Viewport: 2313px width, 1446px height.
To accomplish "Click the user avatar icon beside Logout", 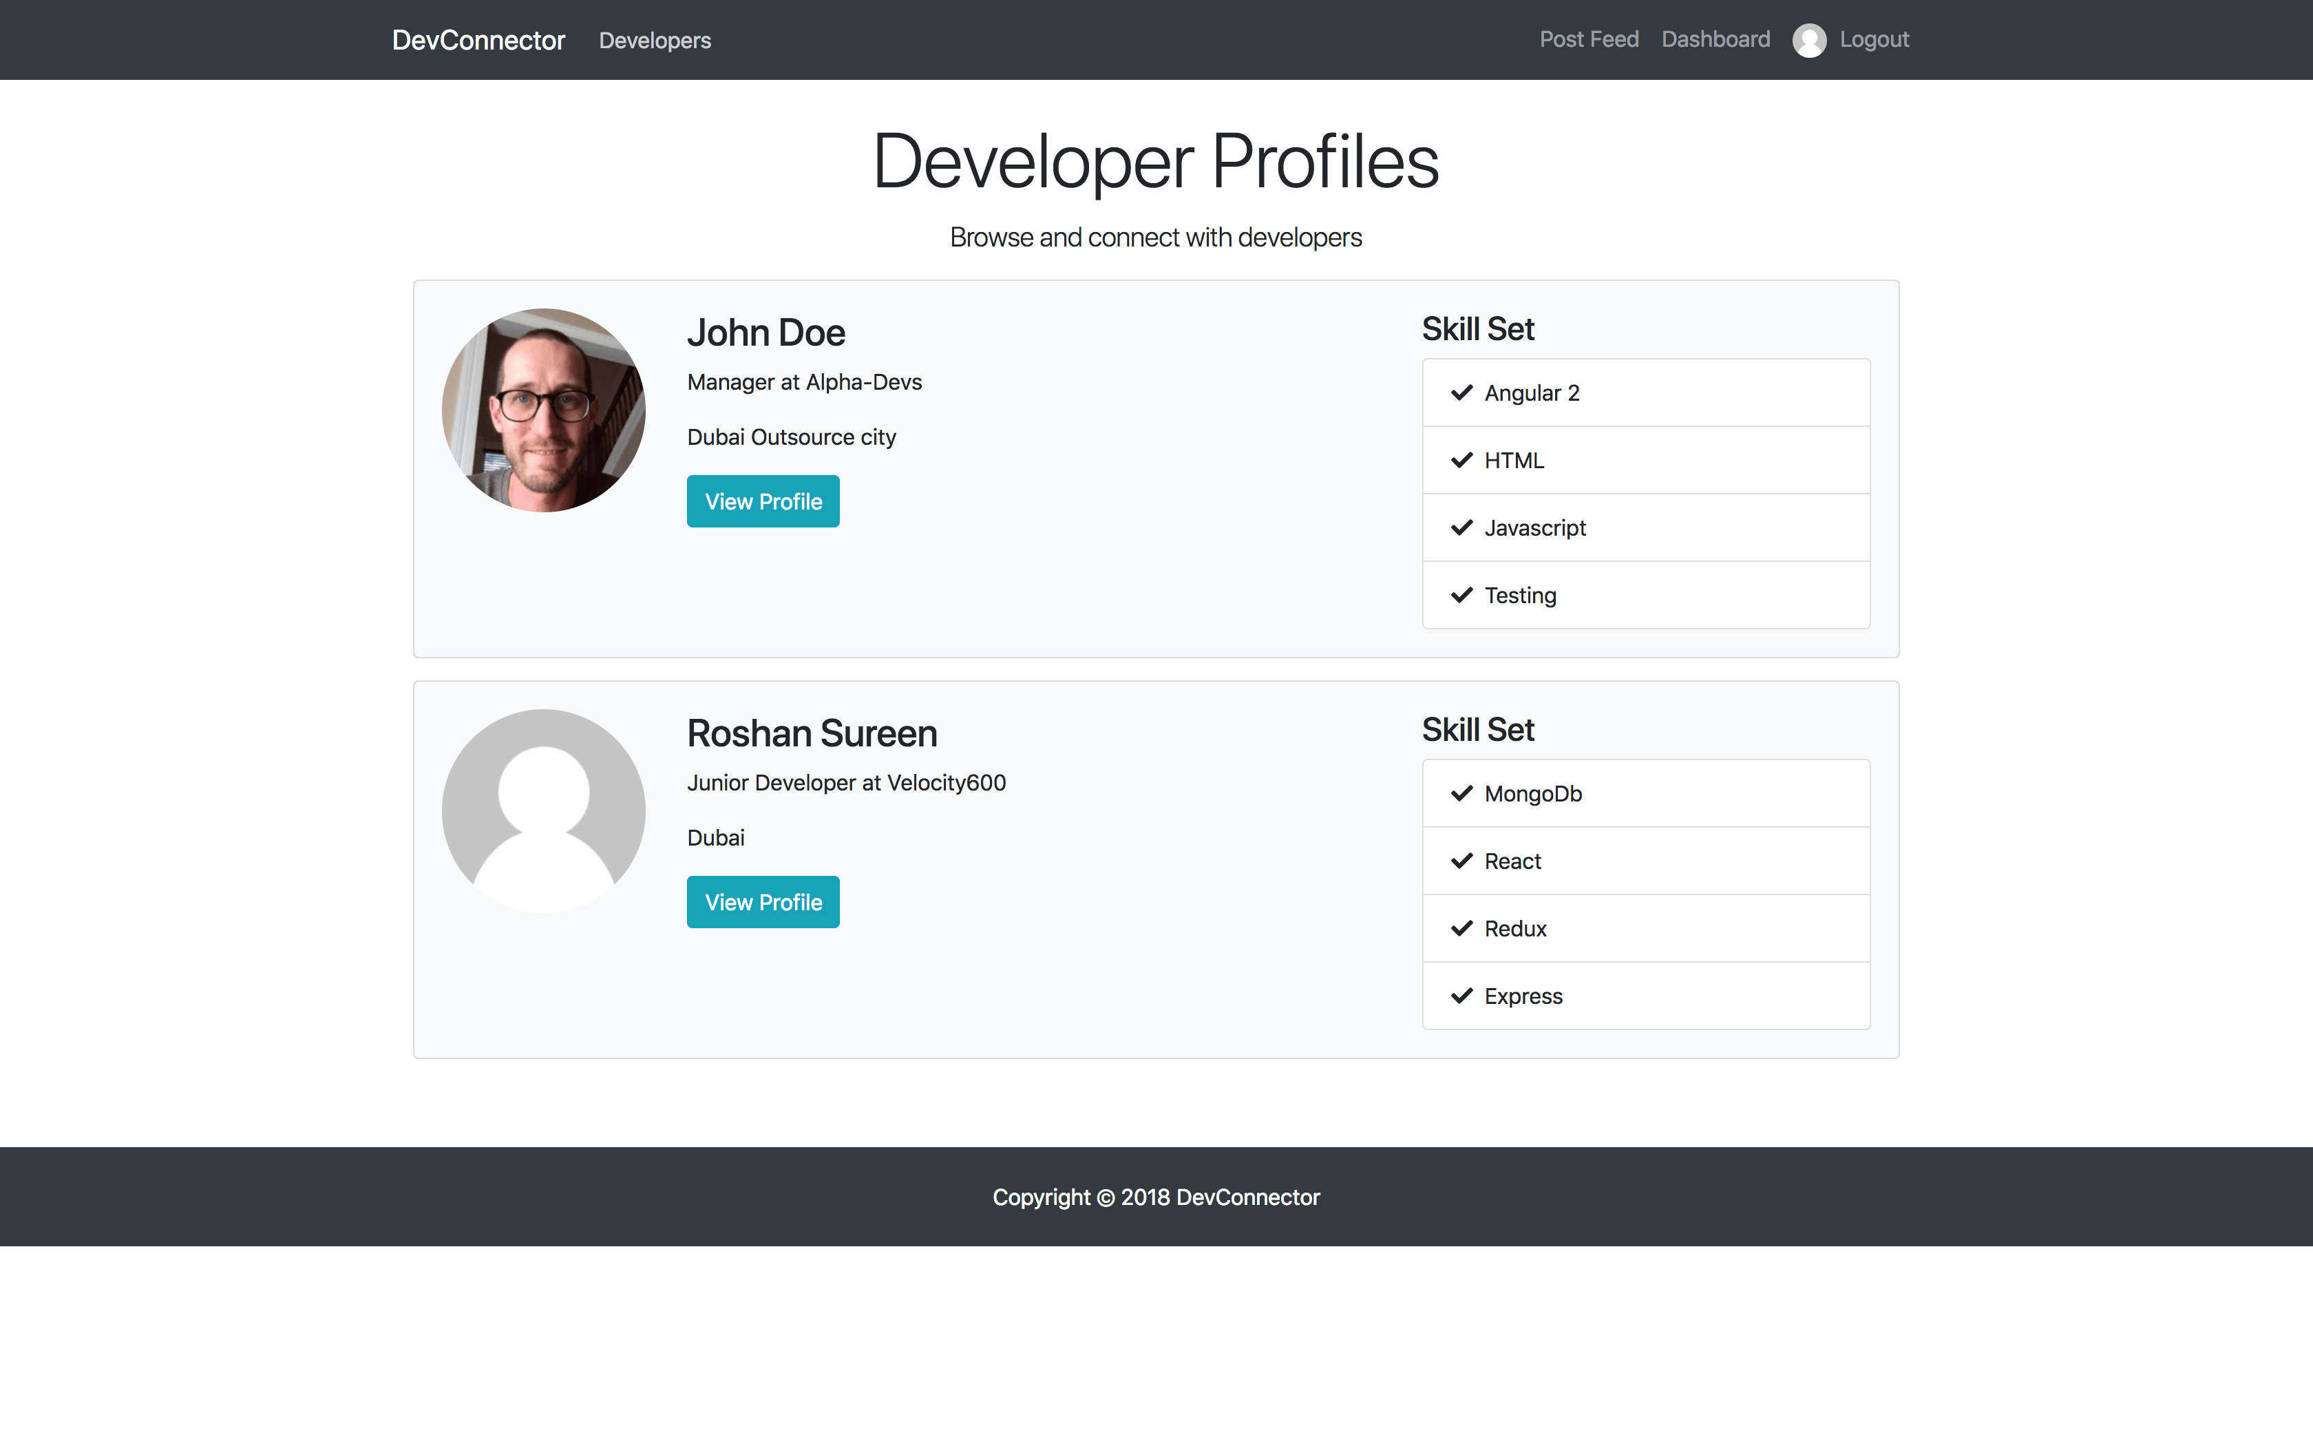I will (1808, 40).
